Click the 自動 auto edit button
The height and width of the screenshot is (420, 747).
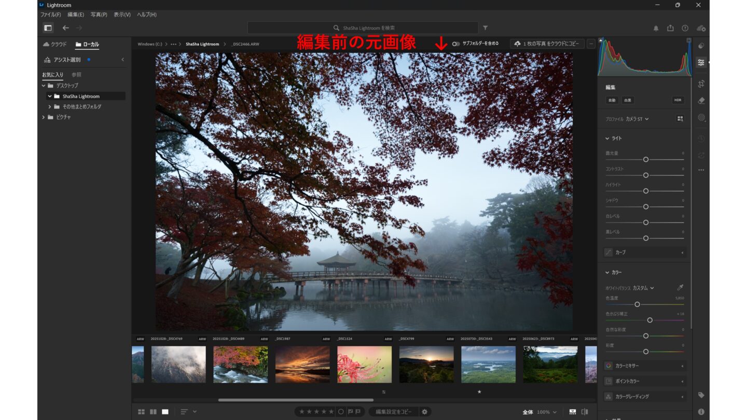[612, 100]
